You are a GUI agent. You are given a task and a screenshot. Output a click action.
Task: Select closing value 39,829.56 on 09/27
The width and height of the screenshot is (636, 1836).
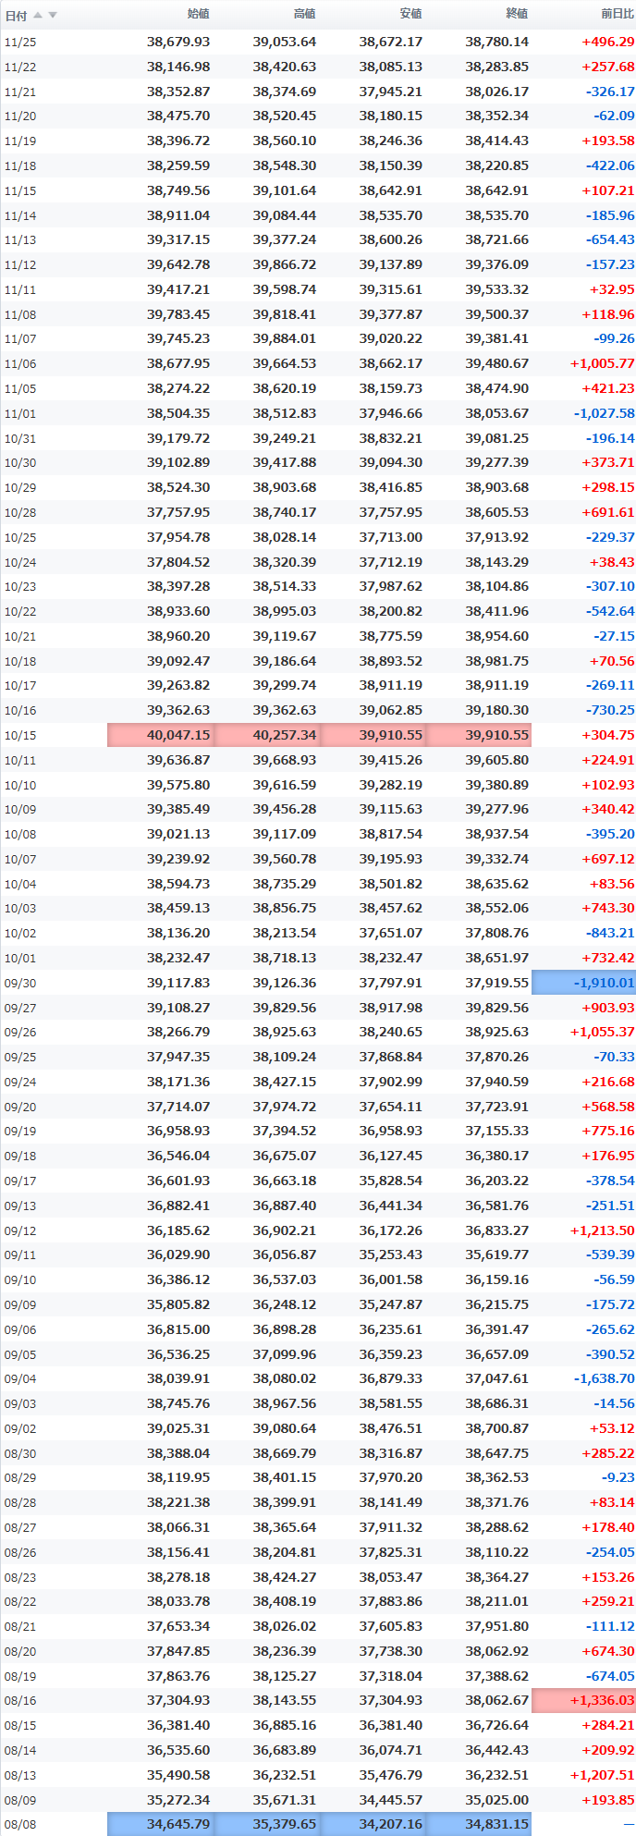point(497,1009)
